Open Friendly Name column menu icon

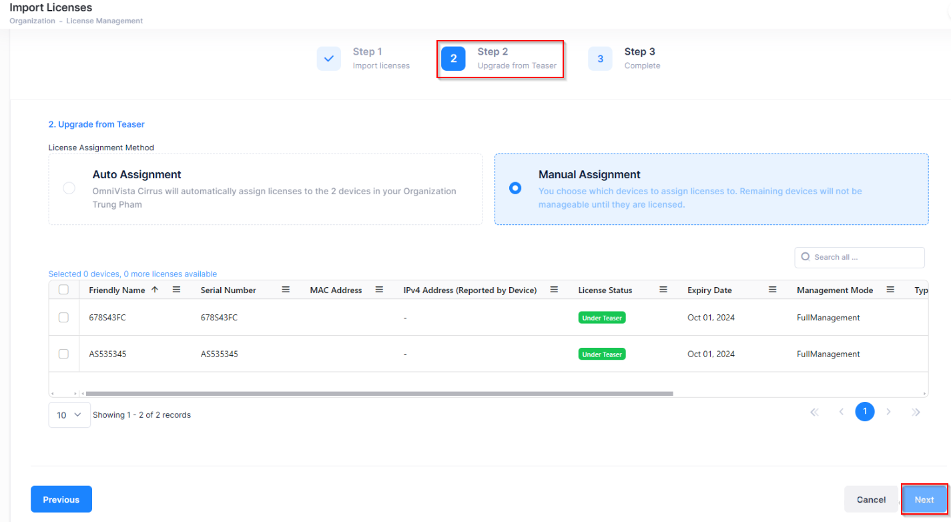tap(177, 290)
